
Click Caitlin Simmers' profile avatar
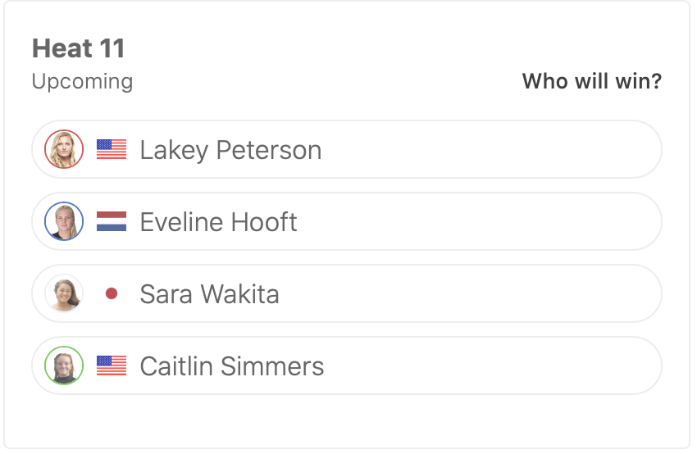point(64,365)
